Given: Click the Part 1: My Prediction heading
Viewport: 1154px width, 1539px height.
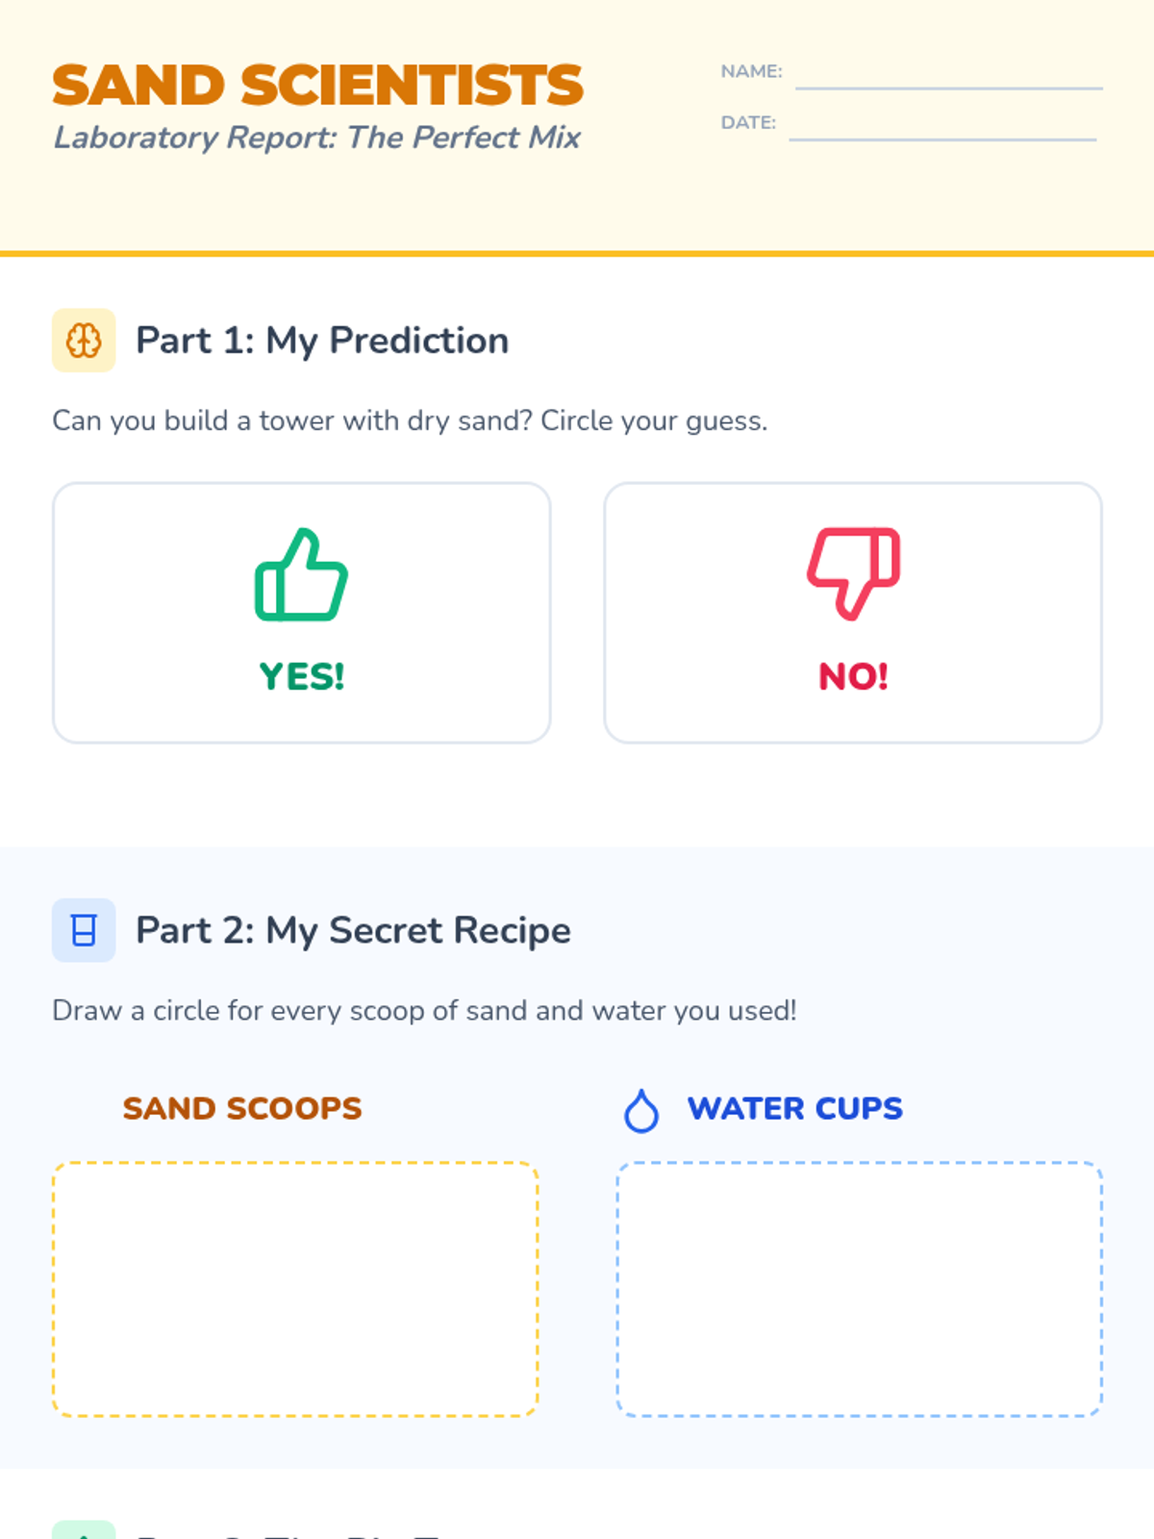Looking at the screenshot, I should 322,341.
